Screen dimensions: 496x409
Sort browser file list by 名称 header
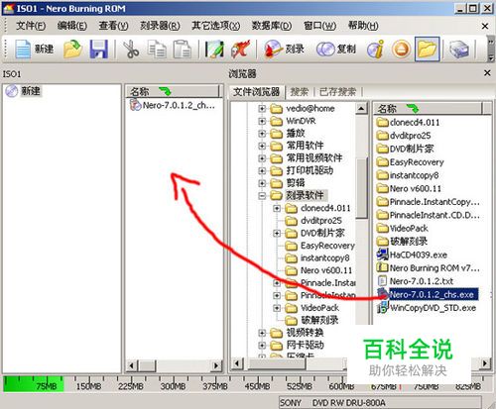coord(429,108)
